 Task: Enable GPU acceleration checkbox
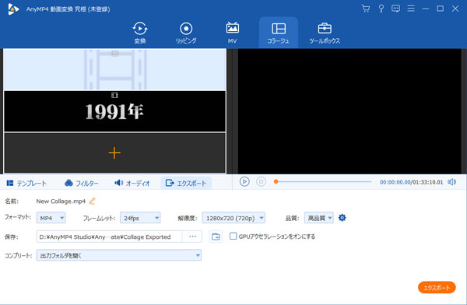coord(233,237)
